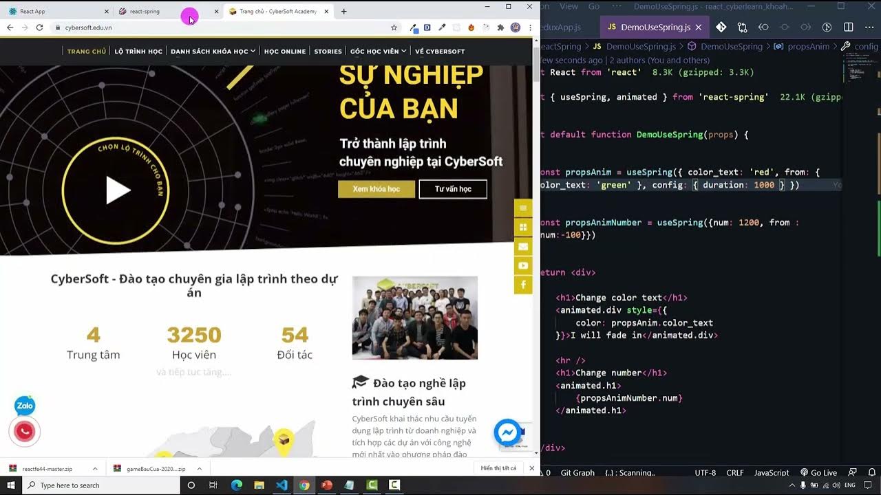Close the Chrome downloads bar

point(531,468)
